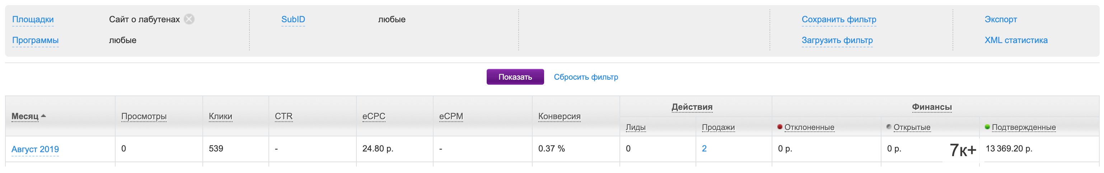Save the current filter with Сохранить фильтр

click(x=839, y=19)
